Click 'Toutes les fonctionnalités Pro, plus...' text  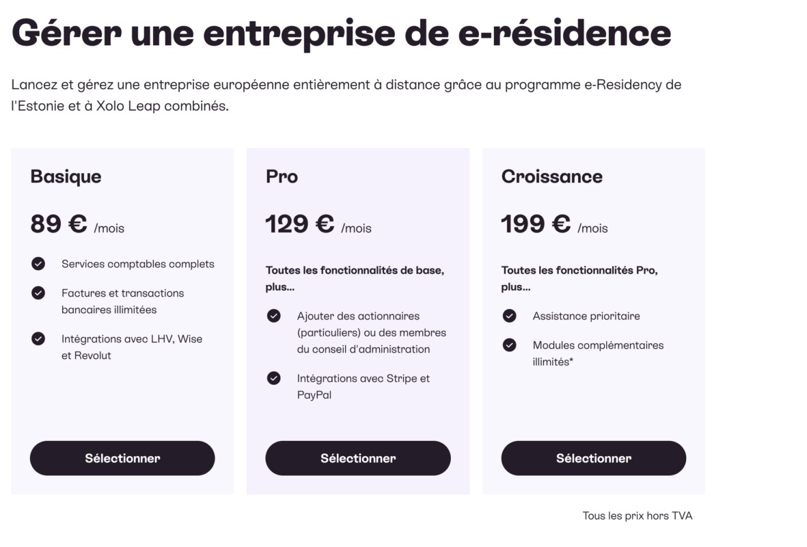click(x=579, y=279)
